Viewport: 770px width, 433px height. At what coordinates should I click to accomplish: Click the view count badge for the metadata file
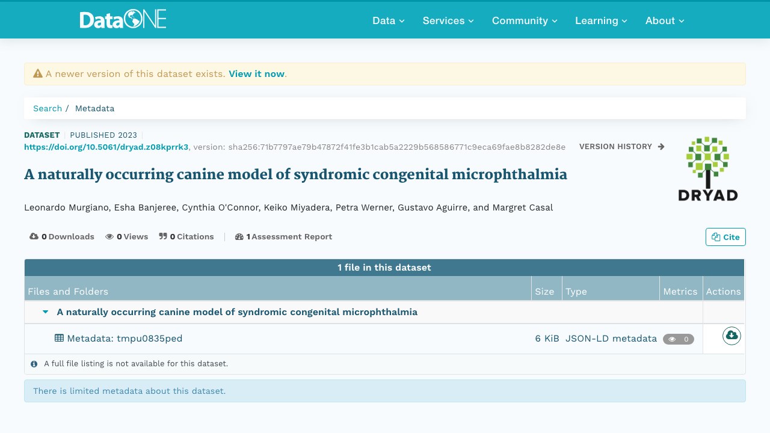tap(679, 339)
